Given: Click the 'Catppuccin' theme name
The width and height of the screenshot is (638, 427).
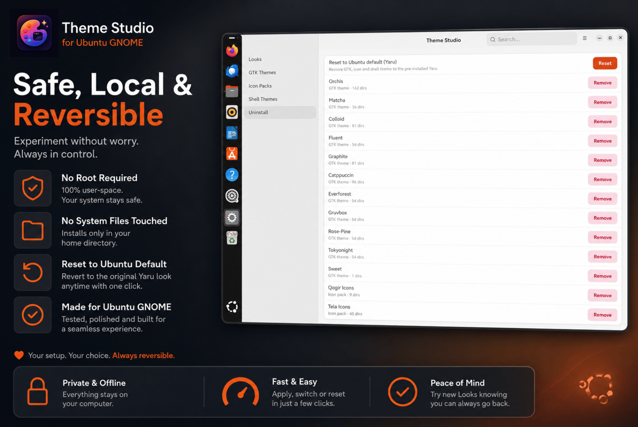Looking at the screenshot, I should point(341,175).
